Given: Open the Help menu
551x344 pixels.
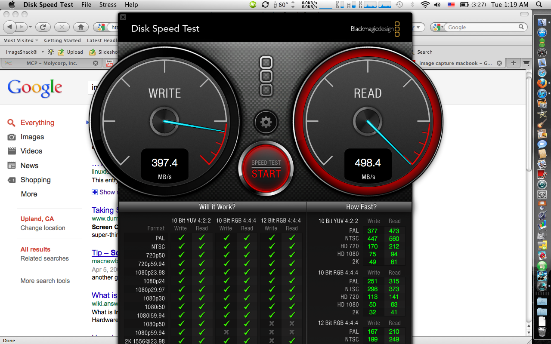Looking at the screenshot, I should (x=131, y=5).
